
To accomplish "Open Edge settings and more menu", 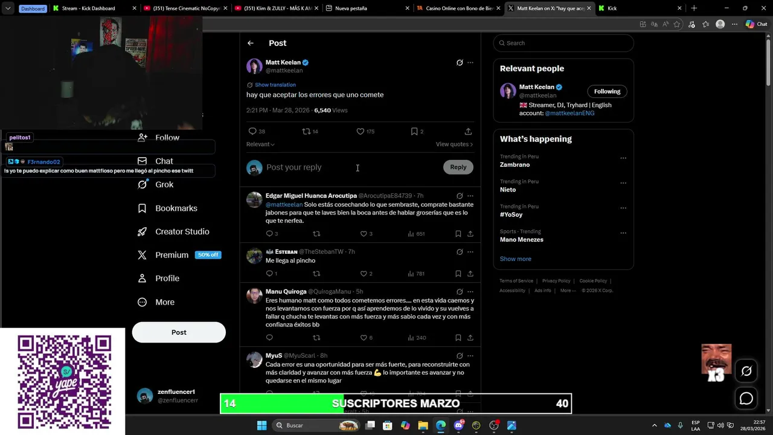I will [x=734, y=24].
